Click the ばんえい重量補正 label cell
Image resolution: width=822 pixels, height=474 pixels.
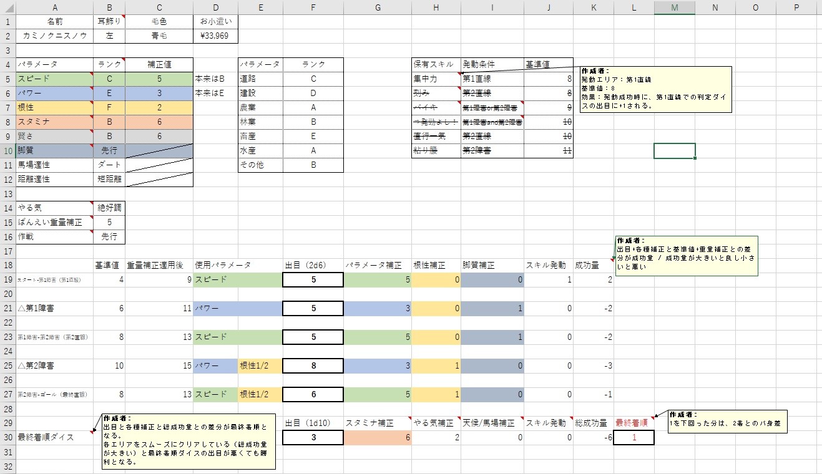(x=54, y=223)
